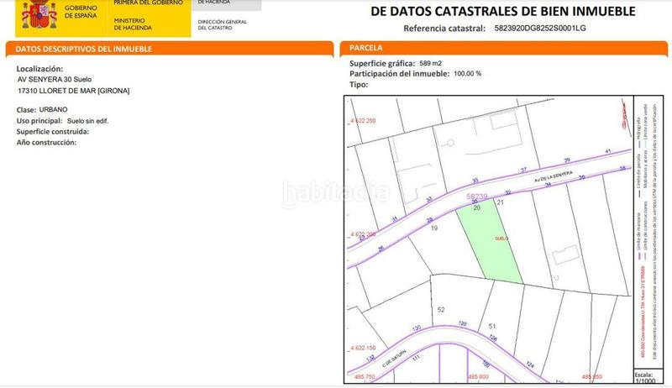Select parcel number 19 on the map
The image size is (672, 388).
434,228
